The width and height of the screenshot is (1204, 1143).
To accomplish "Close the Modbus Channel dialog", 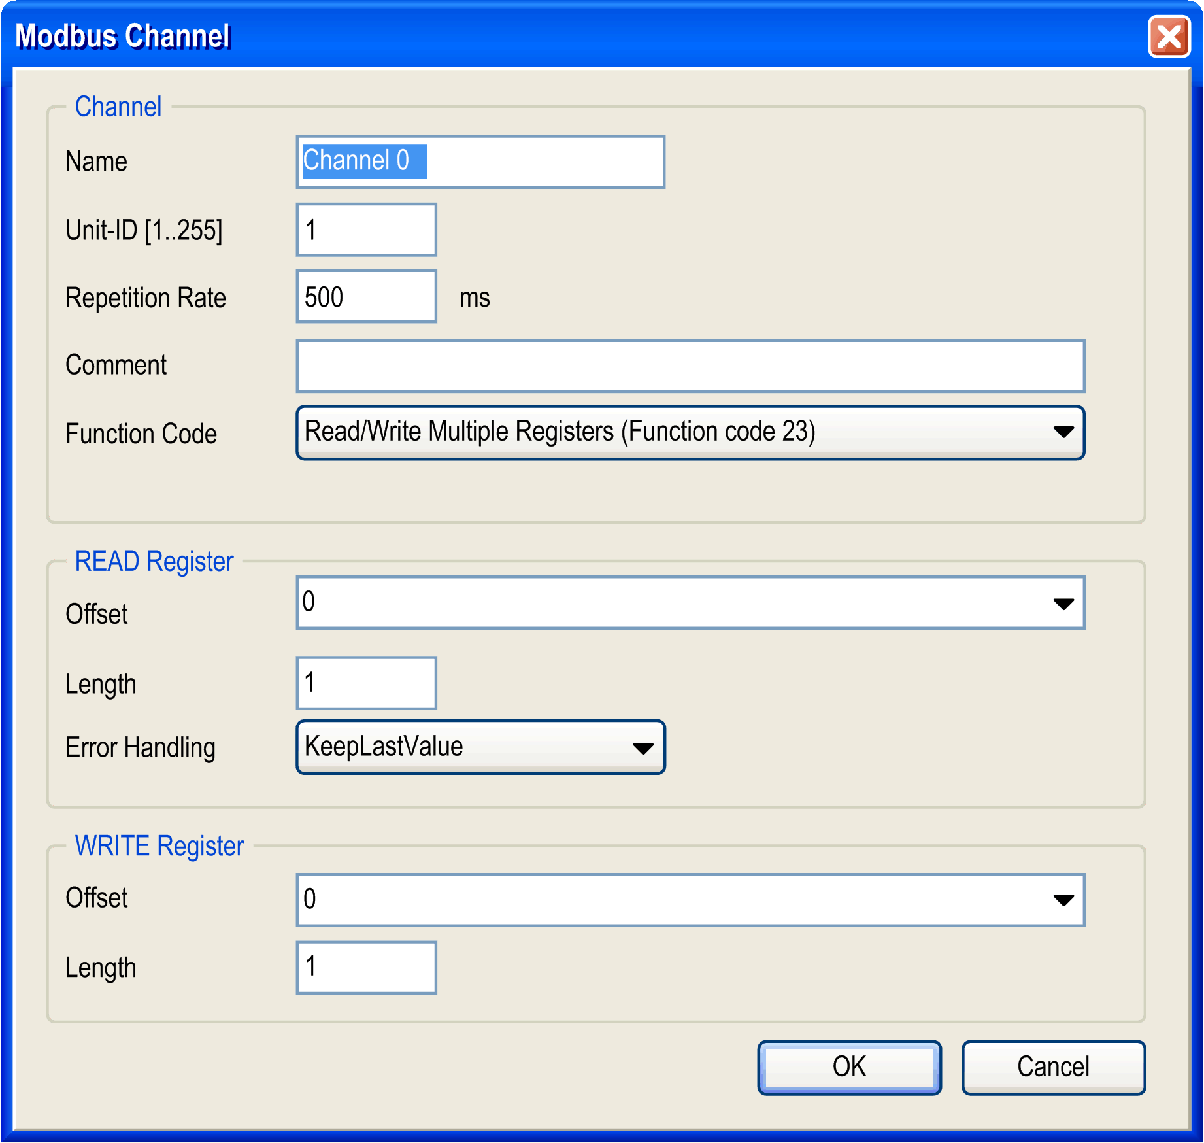I will point(1169,37).
